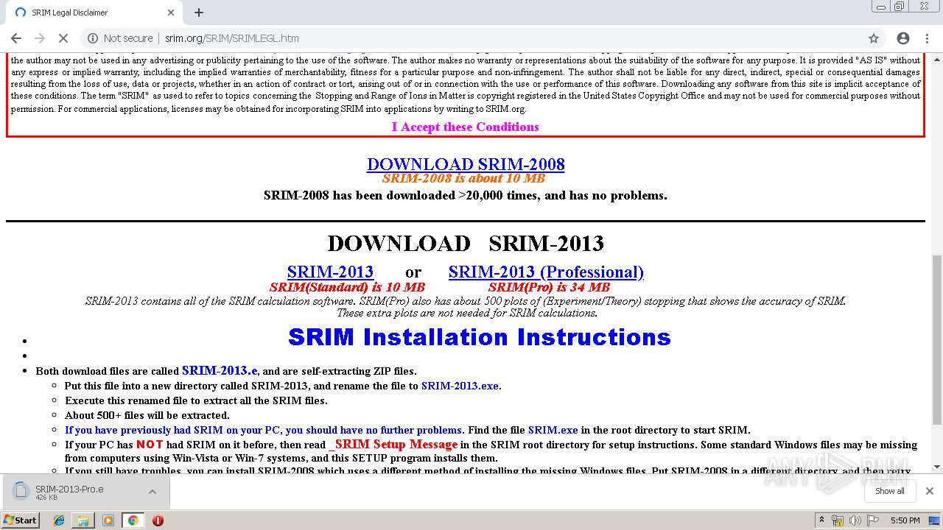
Task: Click the system clock 5:50 PM
Action: [x=905, y=520]
